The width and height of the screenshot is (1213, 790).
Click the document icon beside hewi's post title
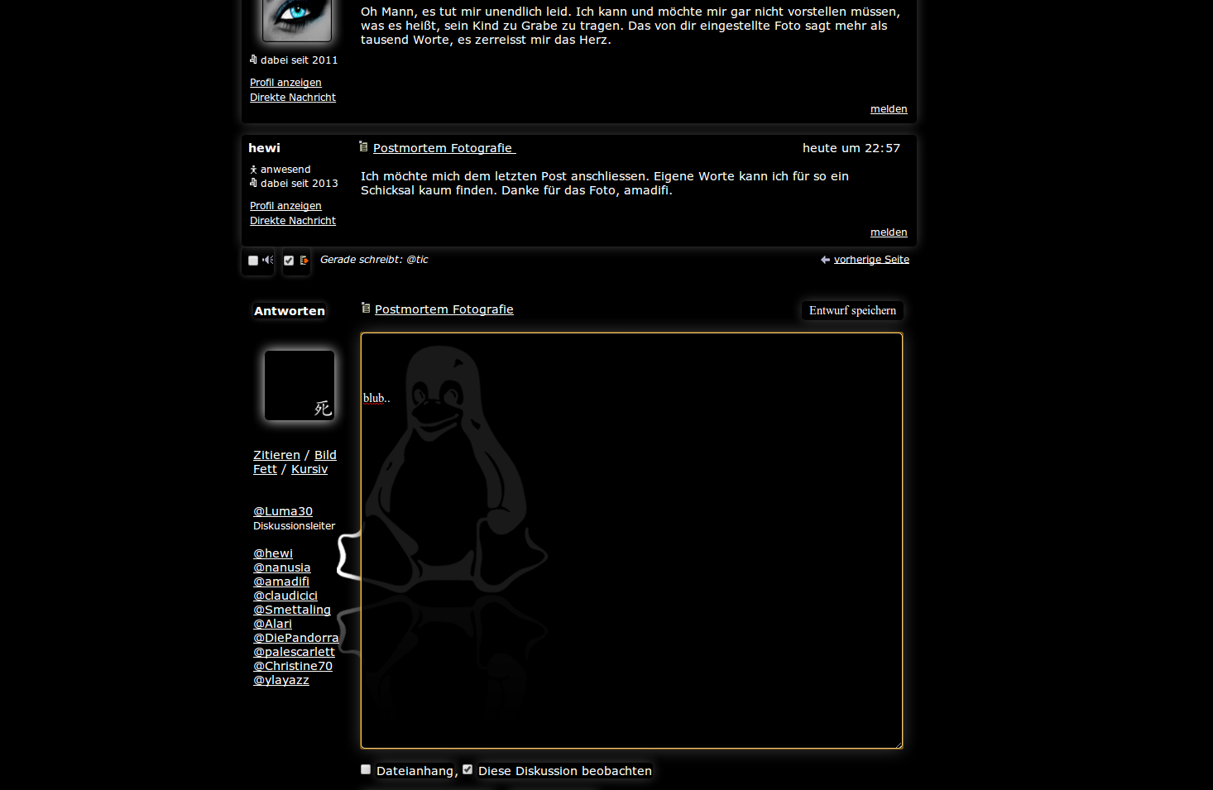click(x=363, y=146)
